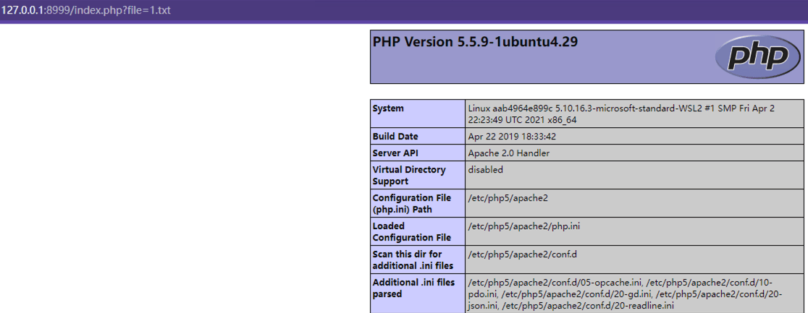Click the Scan this dir for additional .ini files label

413,260
